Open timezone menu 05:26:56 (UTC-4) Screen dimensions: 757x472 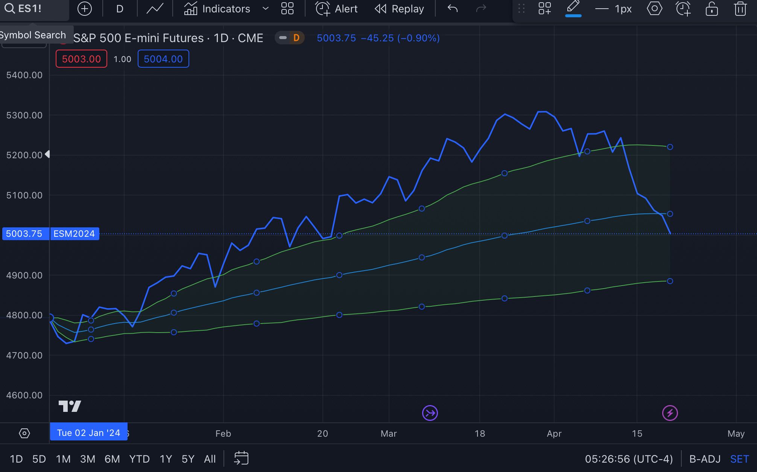click(629, 459)
